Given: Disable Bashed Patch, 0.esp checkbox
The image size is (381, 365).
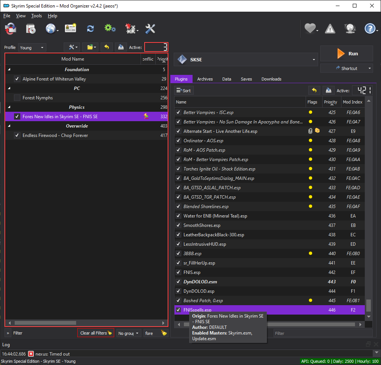Looking at the screenshot, I should [x=178, y=300].
